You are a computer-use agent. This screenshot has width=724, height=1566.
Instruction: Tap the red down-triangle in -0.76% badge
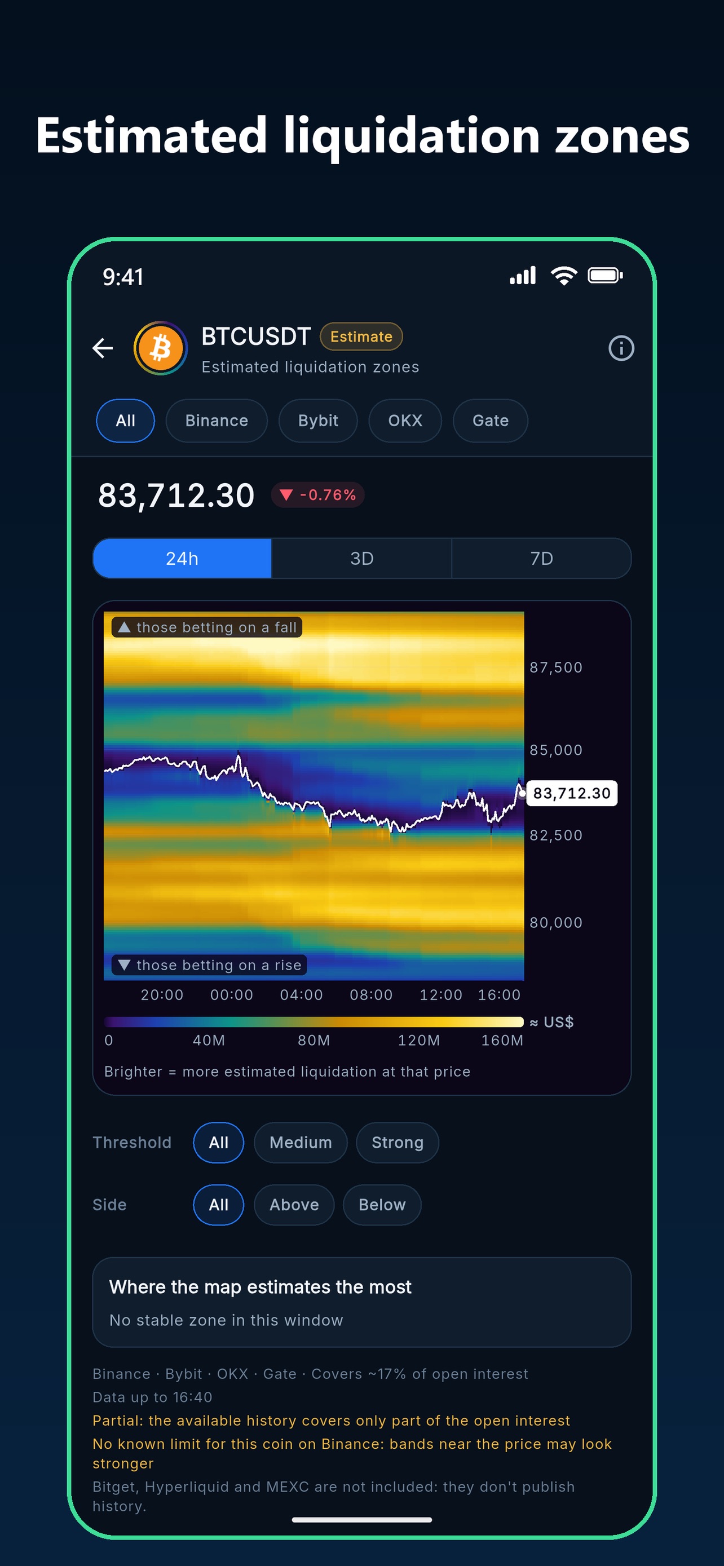(x=286, y=495)
